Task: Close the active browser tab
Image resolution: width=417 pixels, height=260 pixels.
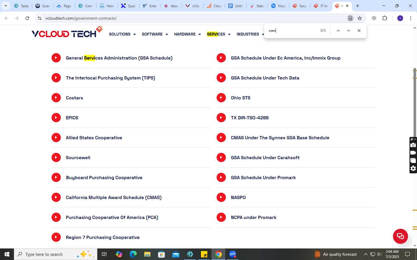Action: (347, 6)
